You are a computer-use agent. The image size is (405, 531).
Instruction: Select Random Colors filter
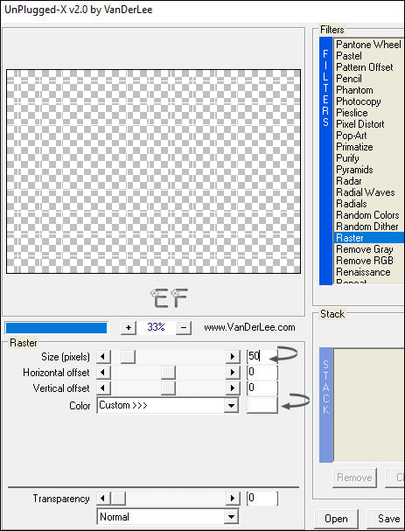coord(368,215)
